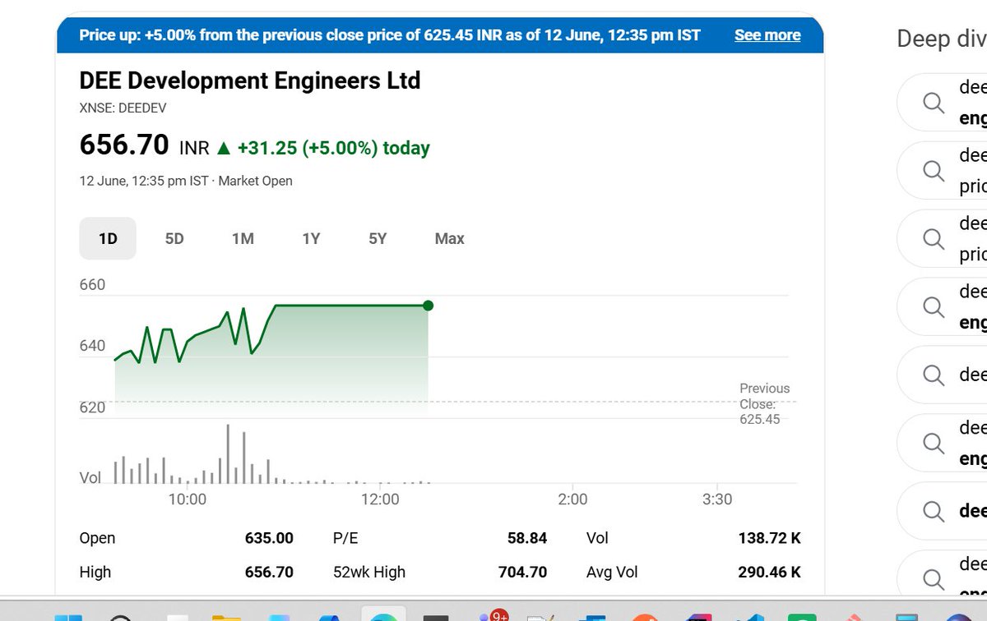Show the 5Y price chart
The width and height of the screenshot is (987, 621).
(378, 238)
